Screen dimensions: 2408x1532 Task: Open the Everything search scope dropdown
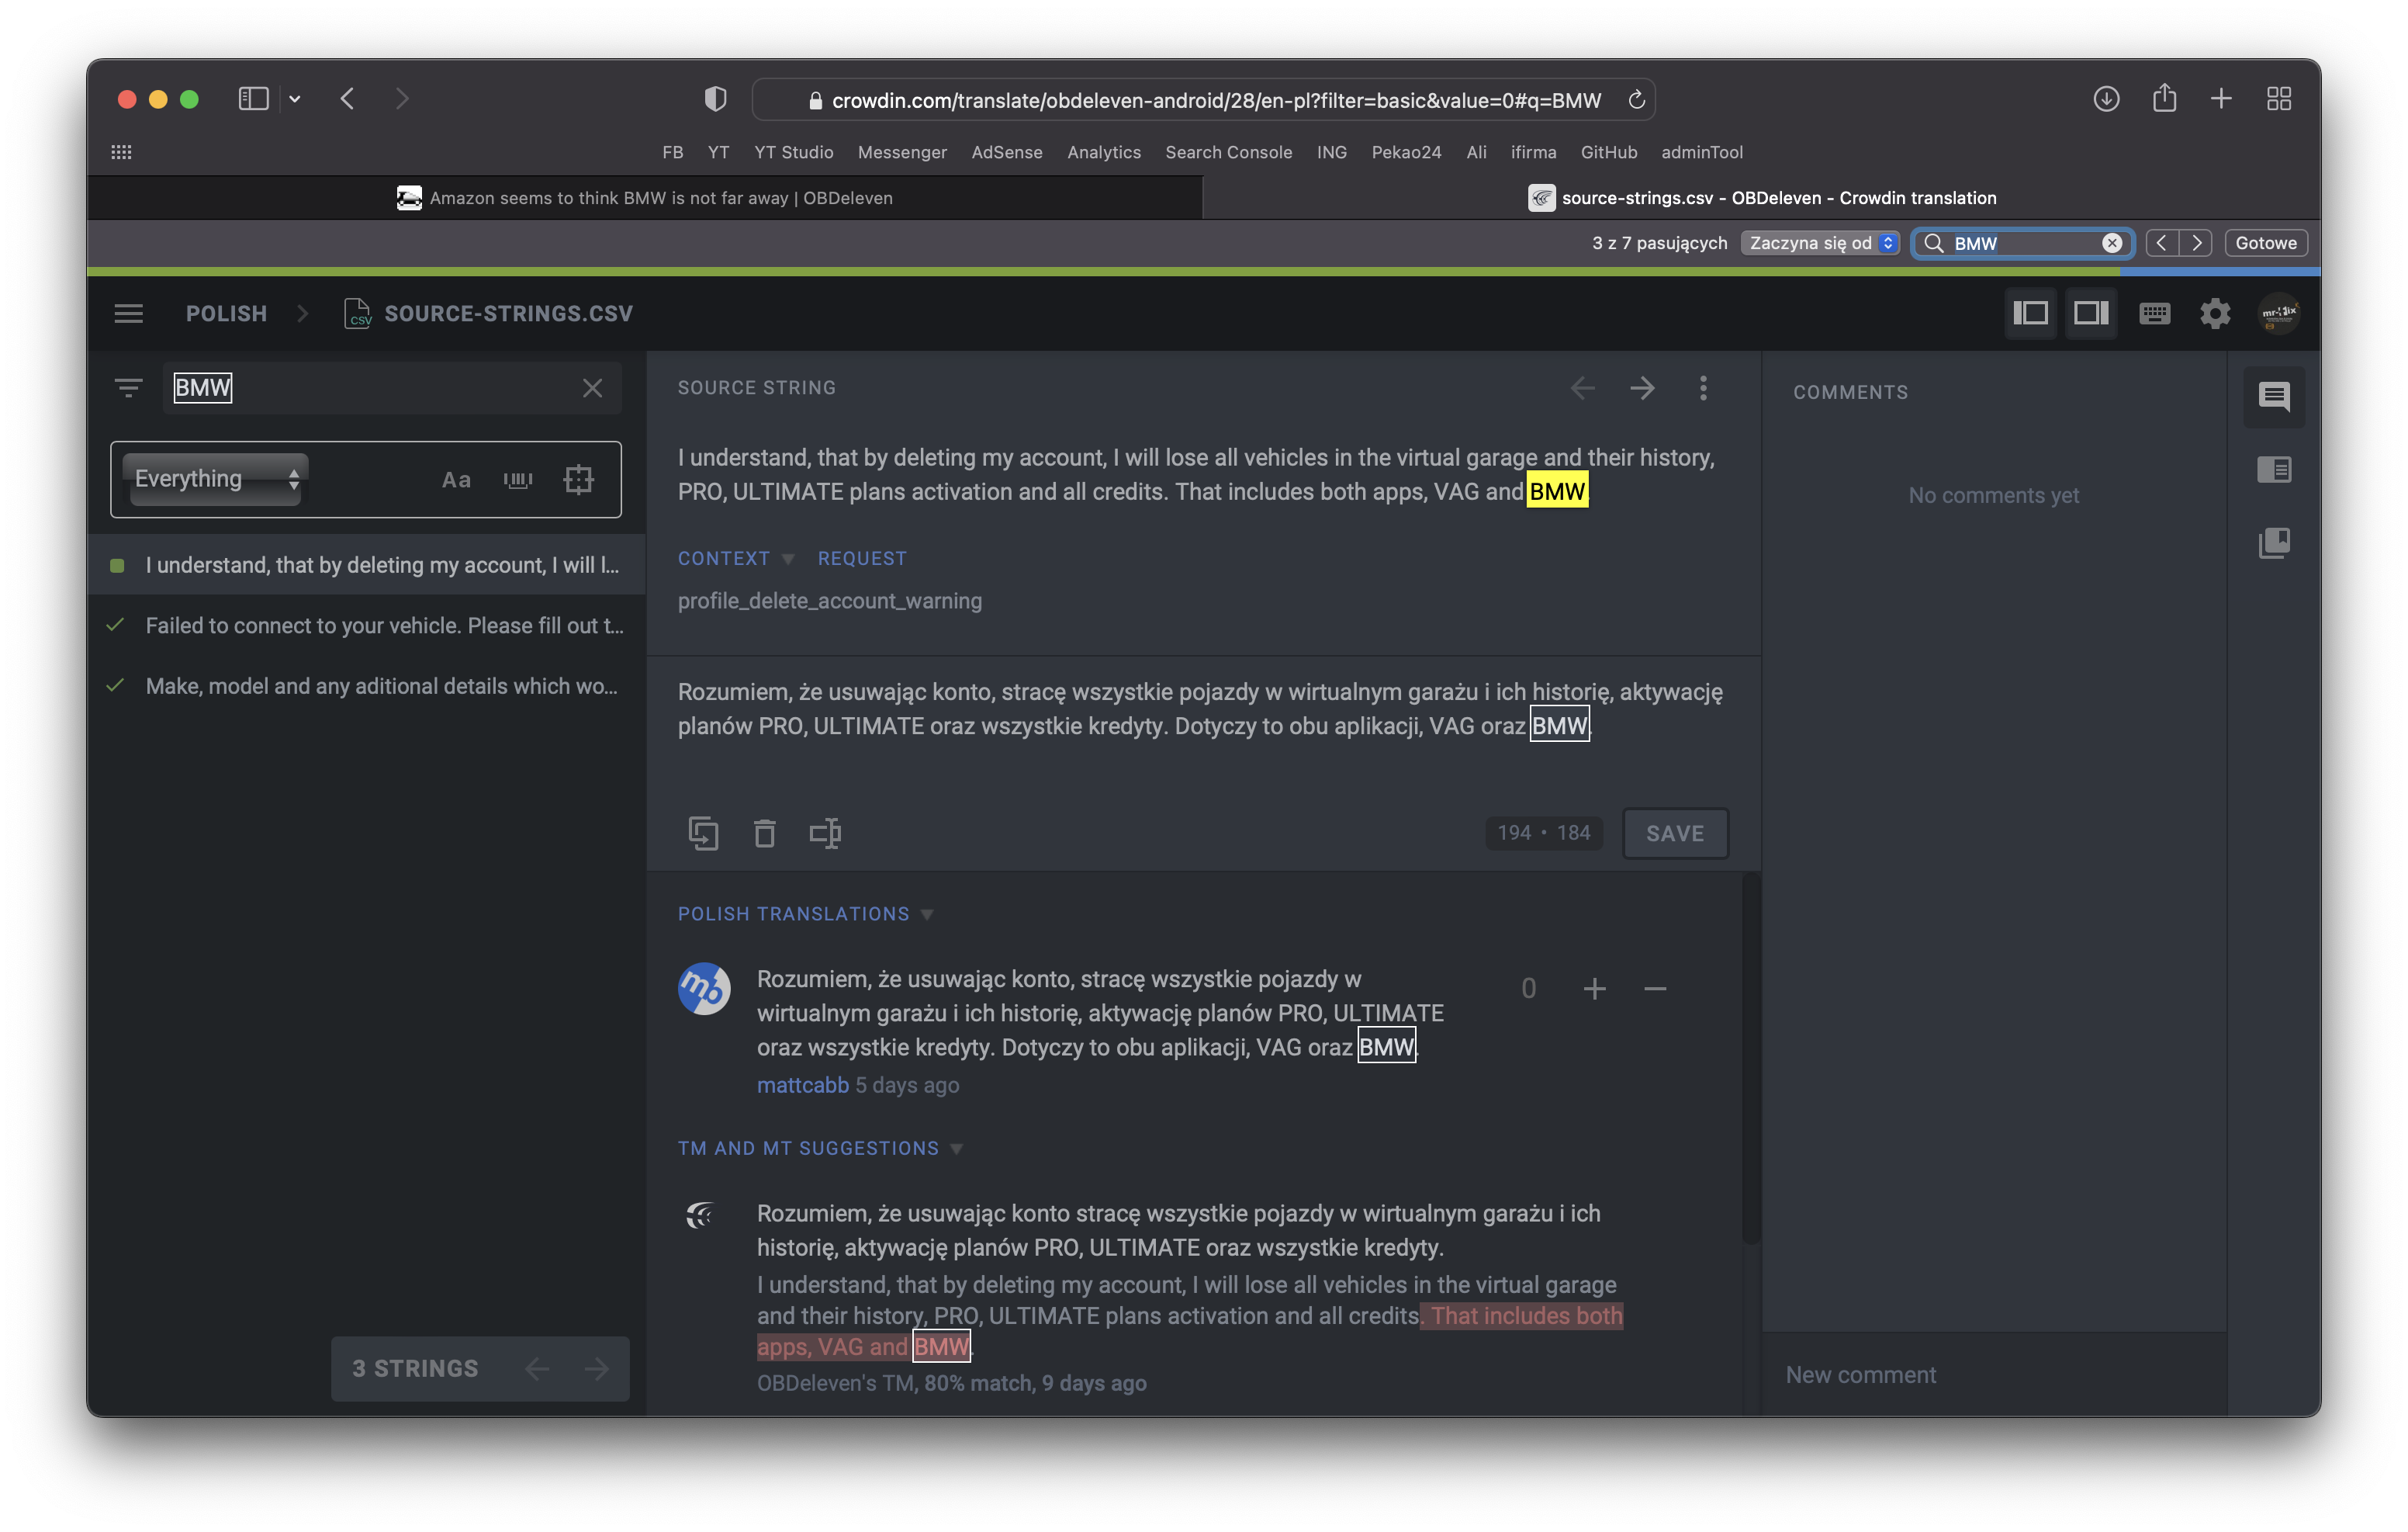click(216, 480)
